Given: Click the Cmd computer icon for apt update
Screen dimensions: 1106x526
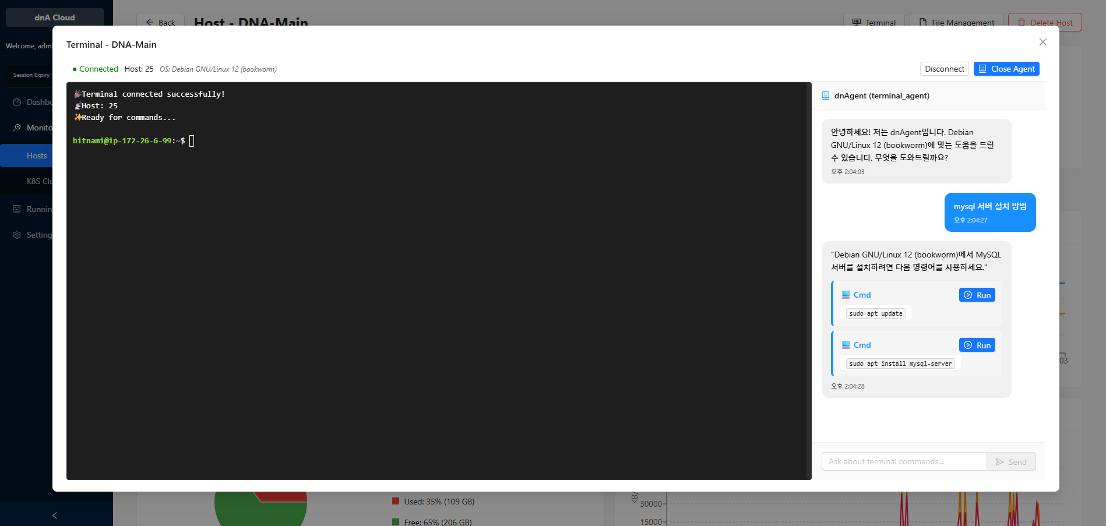Looking at the screenshot, I should tap(846, 295).
